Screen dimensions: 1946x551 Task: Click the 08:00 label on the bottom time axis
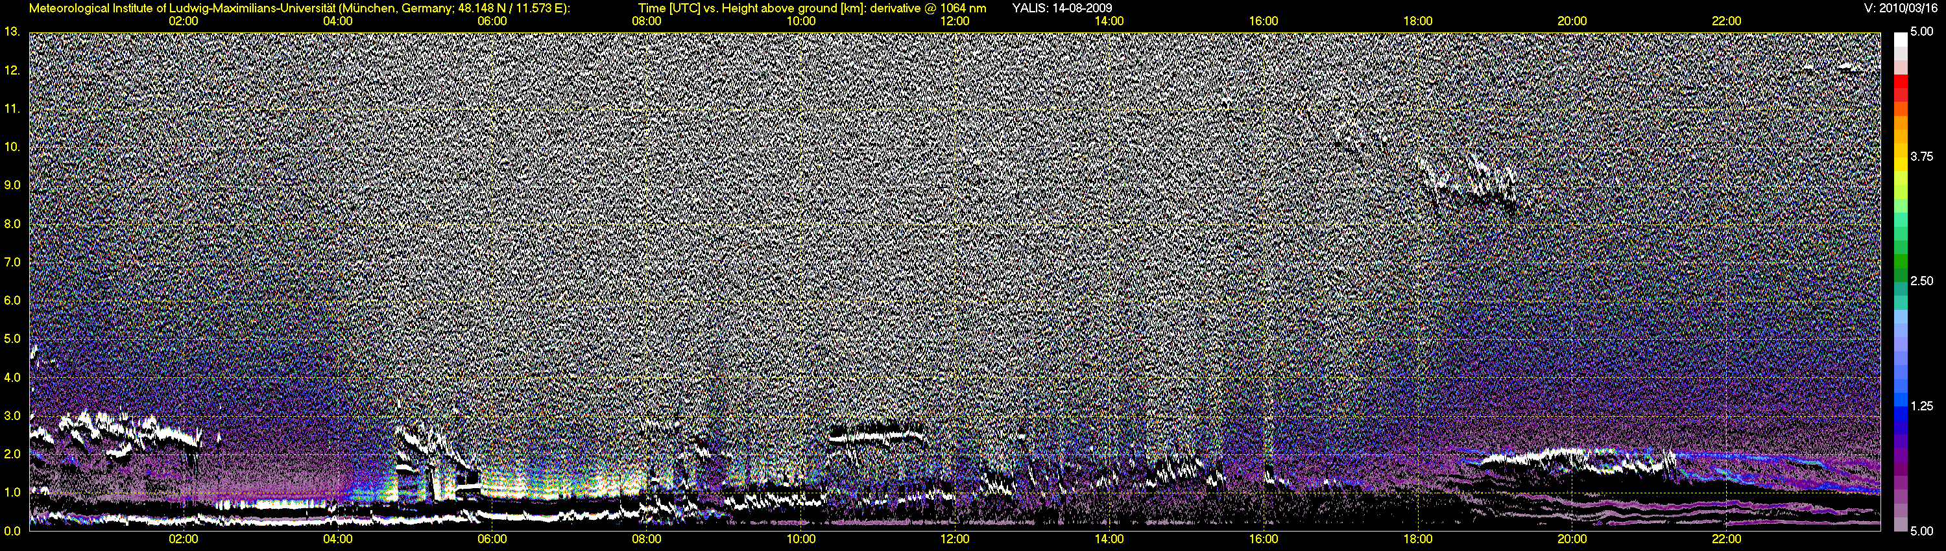[647, 540]
